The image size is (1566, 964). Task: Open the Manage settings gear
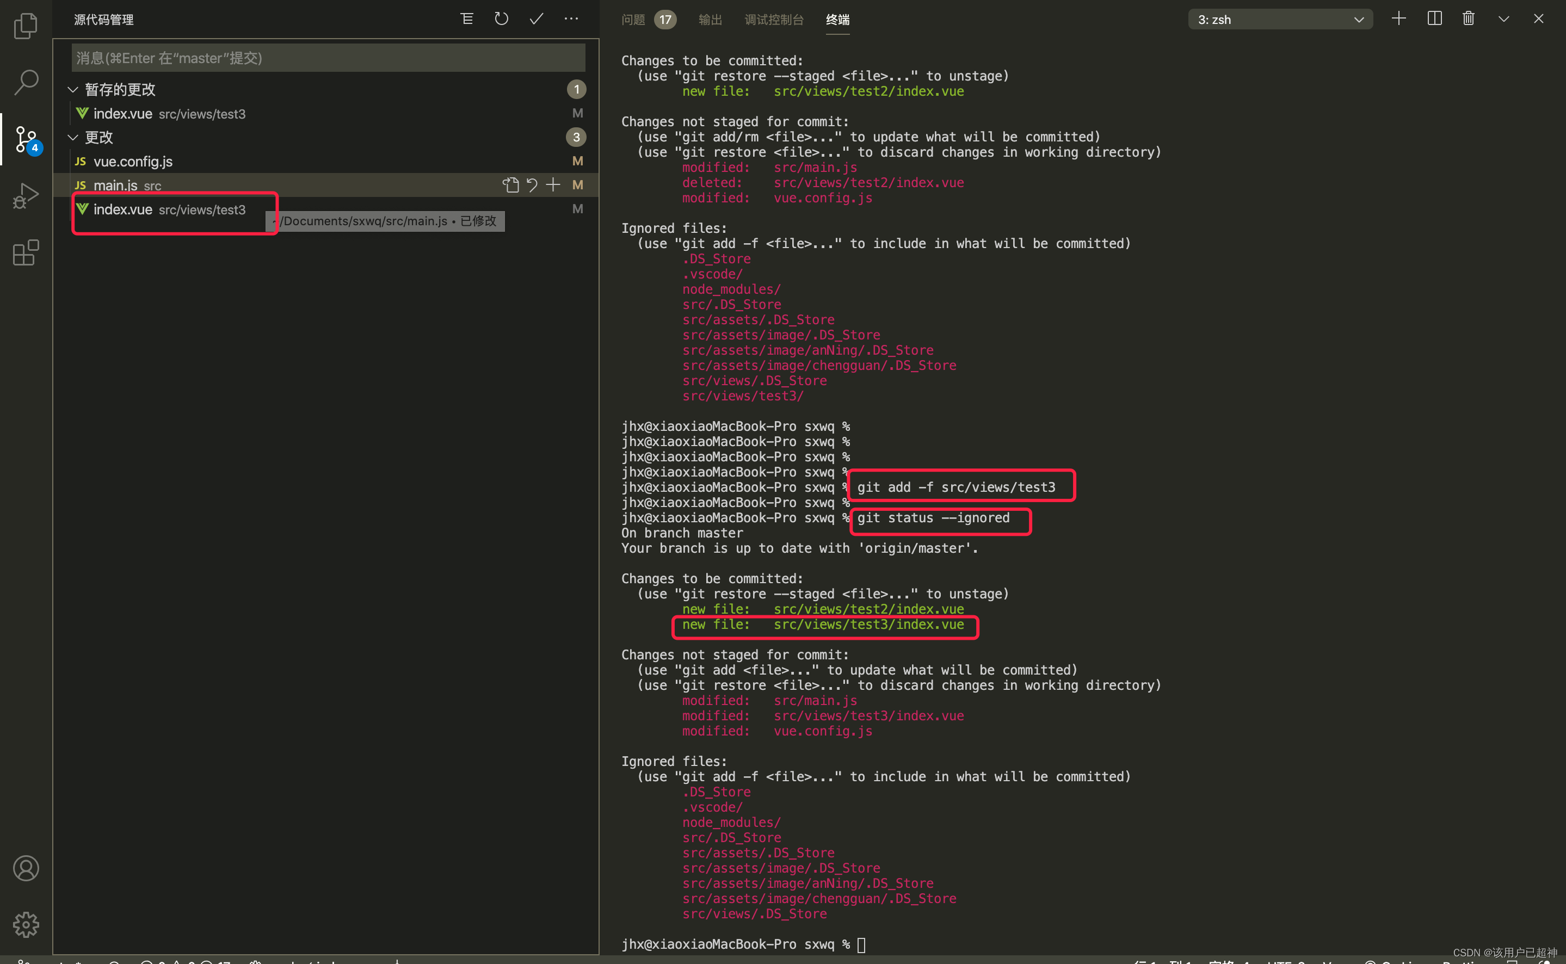[x=26, y=924]
